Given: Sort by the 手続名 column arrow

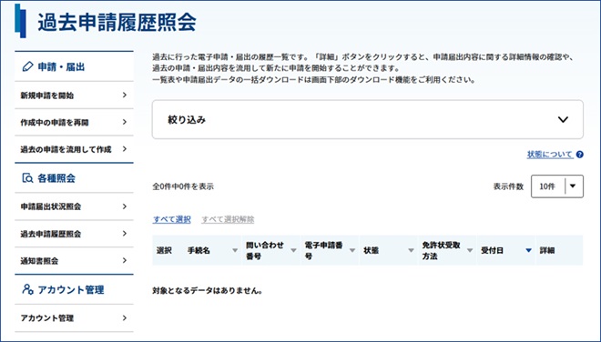Looking at the screenshot, I should coord(235,250).
